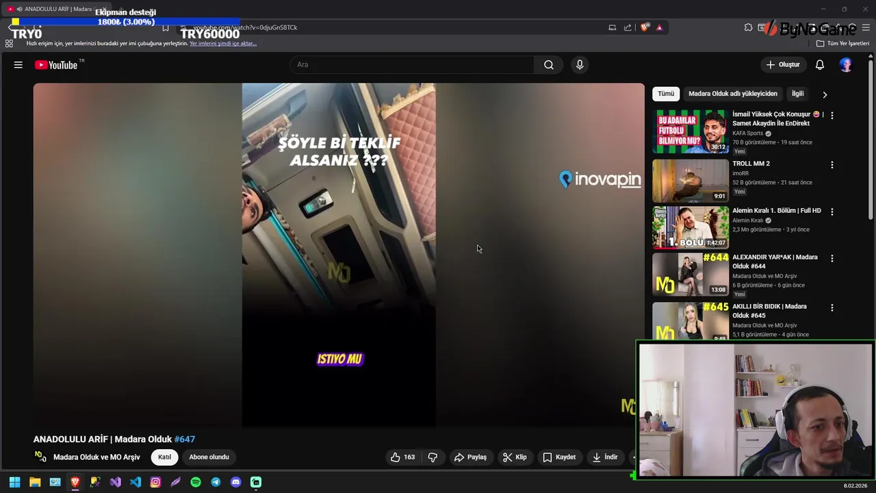Open browser extensions puzzle icon
The width and height of the screenshot is (876, 493).
pos(748,27)
